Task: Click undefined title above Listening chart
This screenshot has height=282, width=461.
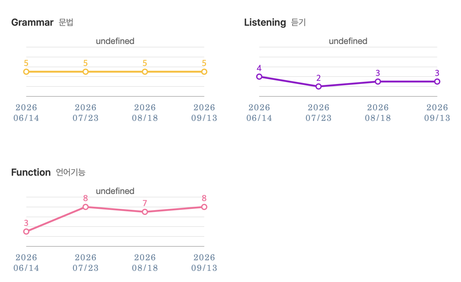Action: (x=348, y=41)
